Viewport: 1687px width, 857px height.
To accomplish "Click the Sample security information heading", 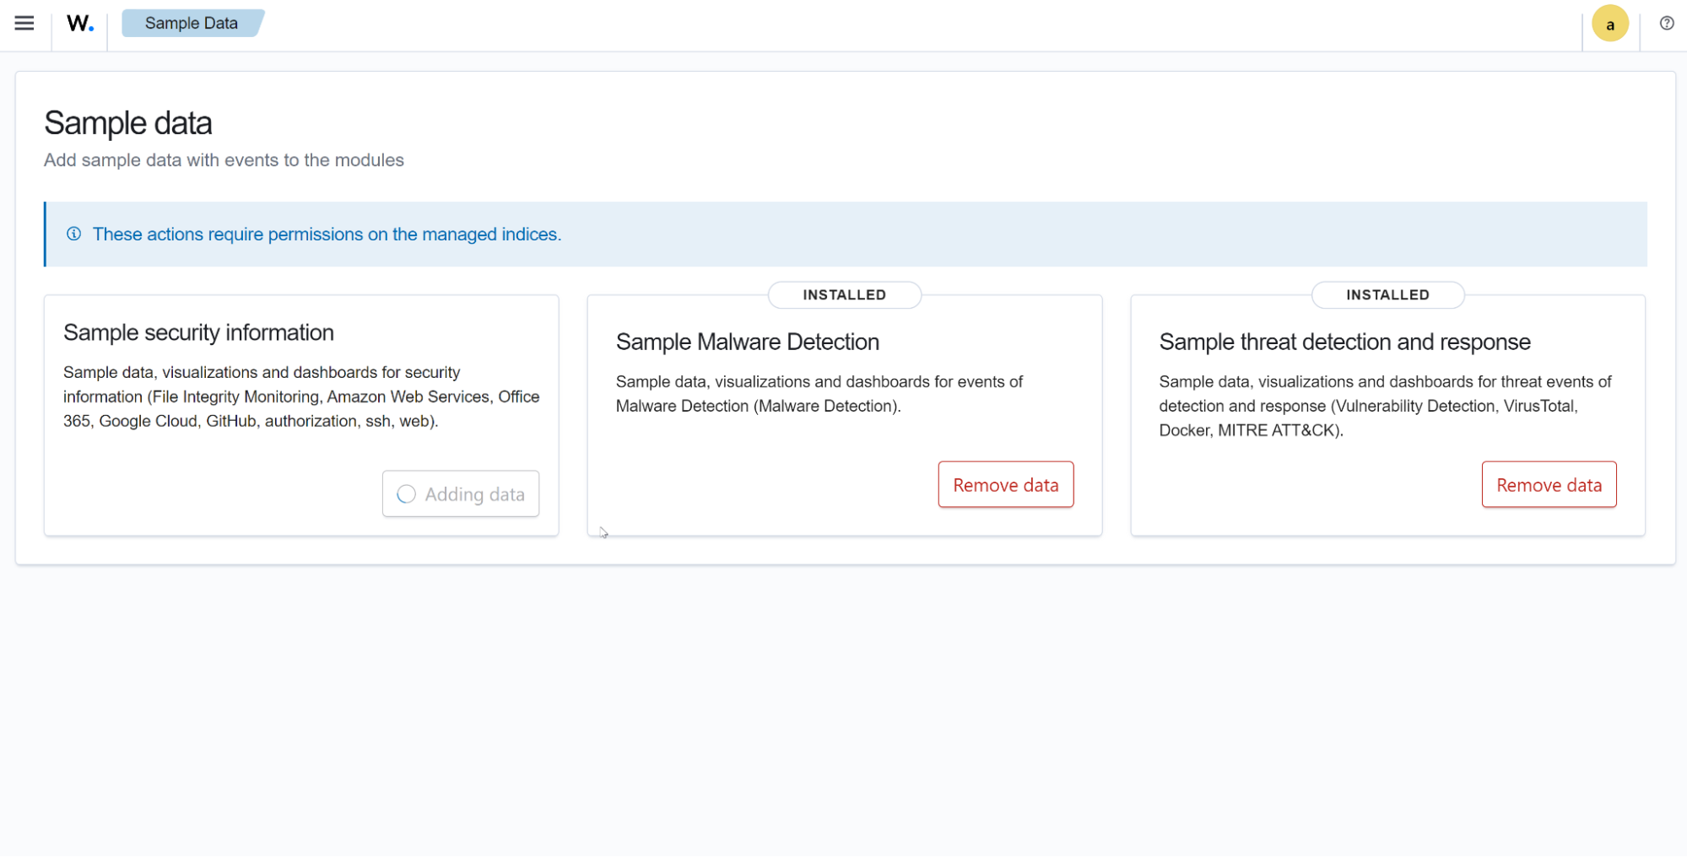I will click(198, 332).
